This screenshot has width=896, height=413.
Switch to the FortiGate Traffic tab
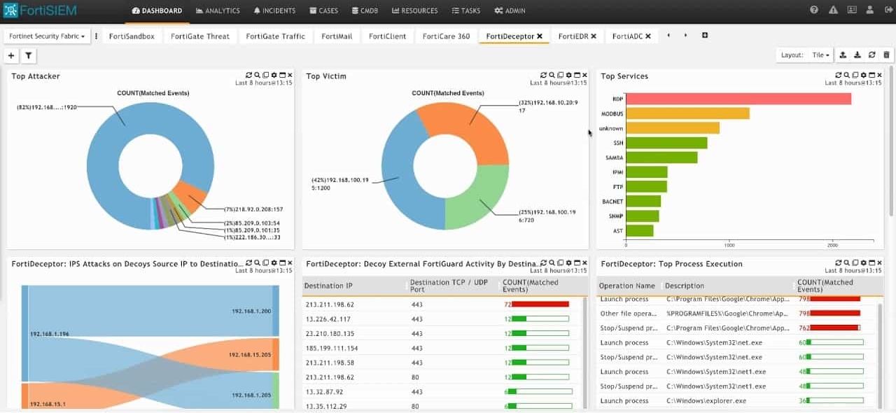click(276, 36)
